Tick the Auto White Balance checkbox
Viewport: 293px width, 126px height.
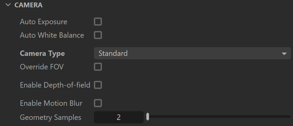[98, 35]
